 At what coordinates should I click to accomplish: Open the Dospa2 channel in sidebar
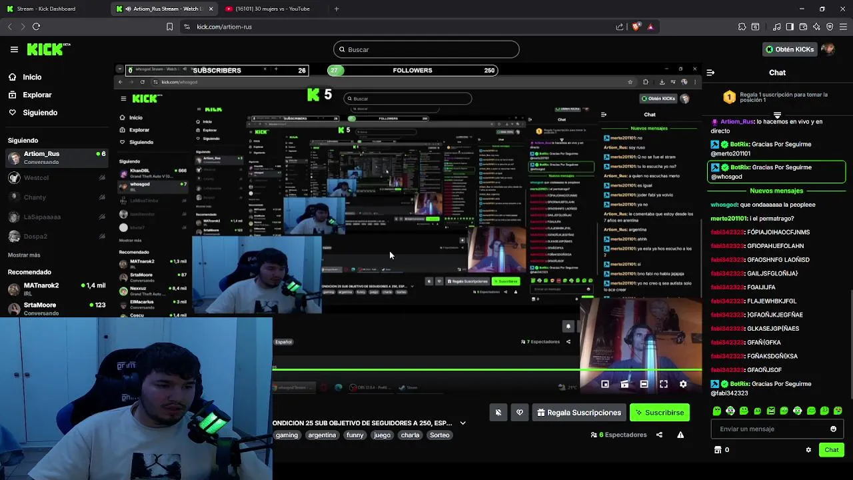[x=57, y=236]
